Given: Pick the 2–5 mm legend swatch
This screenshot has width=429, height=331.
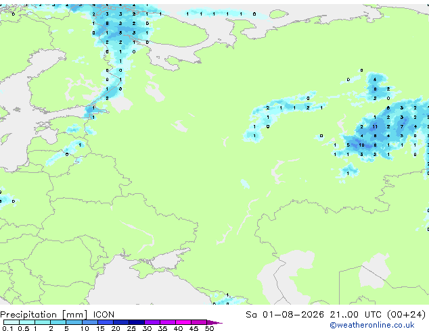Looking at the screenshot, I should (58, 322).
